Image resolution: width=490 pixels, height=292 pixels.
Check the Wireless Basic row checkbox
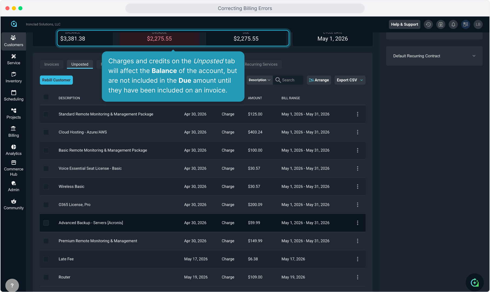tap(46, 187)
